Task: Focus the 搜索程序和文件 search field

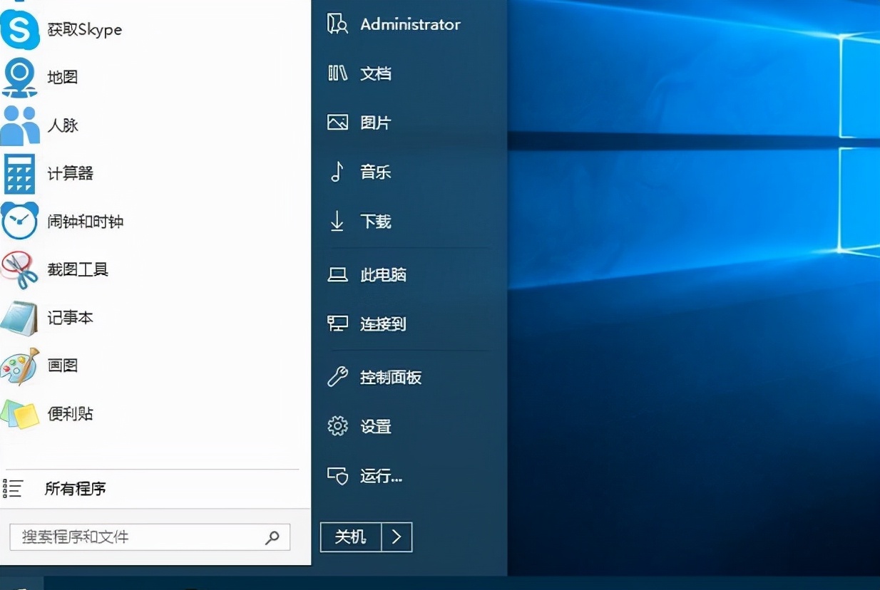Action: pyautogui.click(x=135, y=537)
